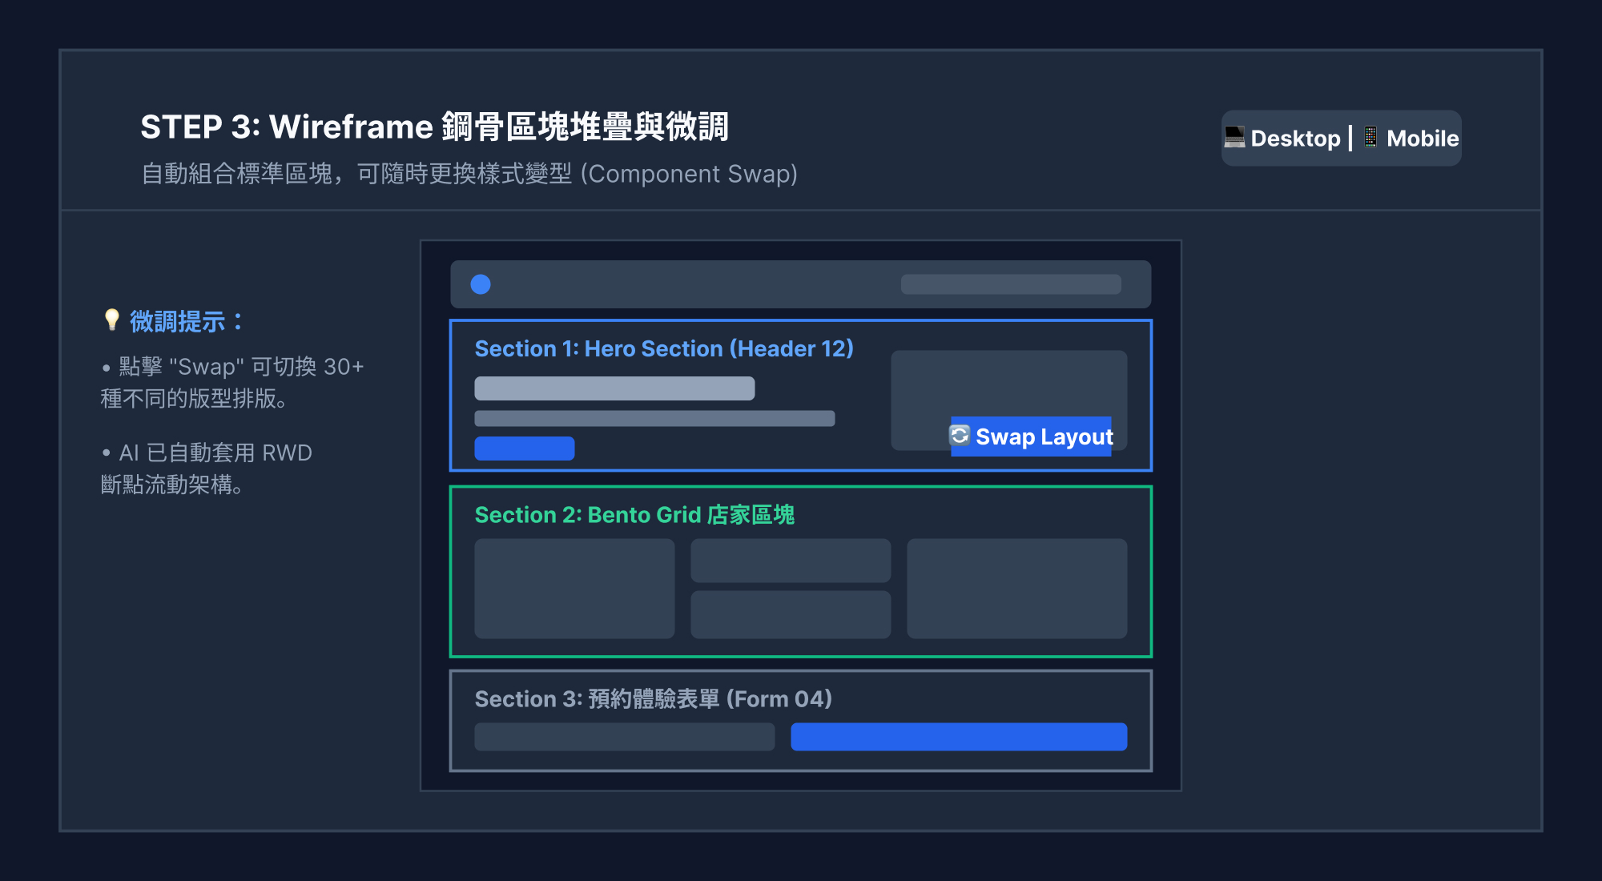
Task: Click the right large Bento Grid card
Action: click(x=1017, y=589)
